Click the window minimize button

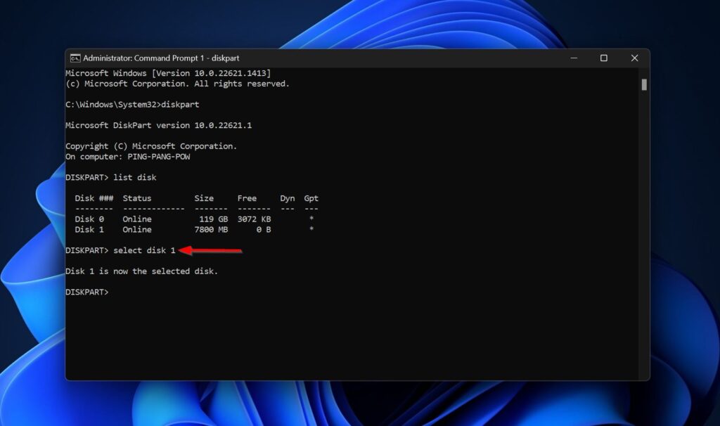pyautogui.click(x=573, y=58)
